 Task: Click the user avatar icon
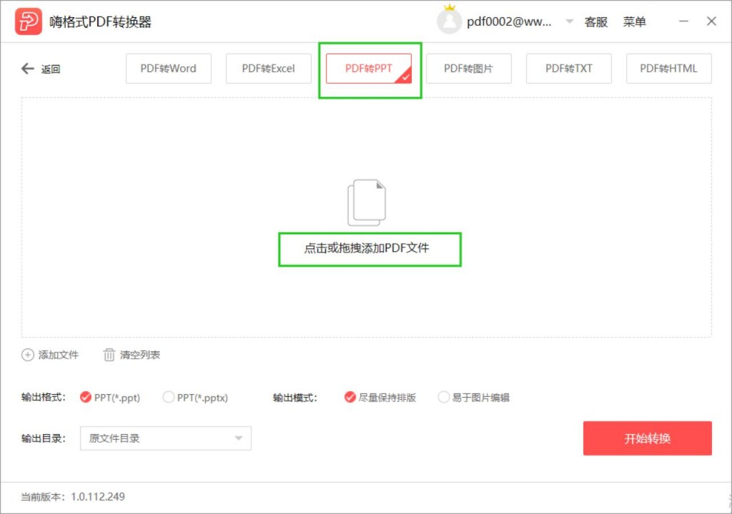pyautogui.click(x=450, y=21)
